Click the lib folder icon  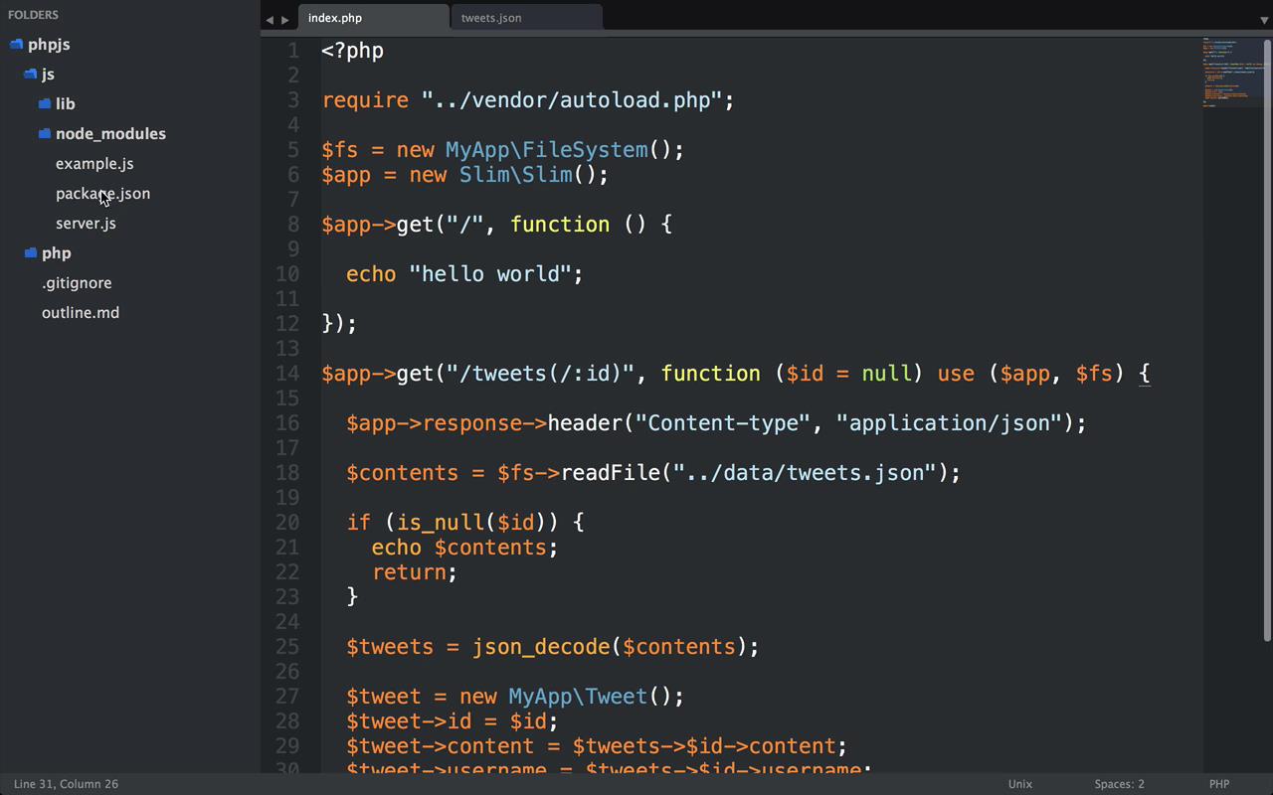(x=45, y=104)
